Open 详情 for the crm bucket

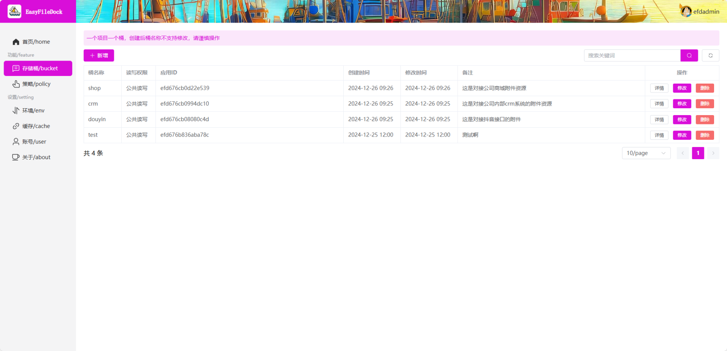click(x=659, y=104)
